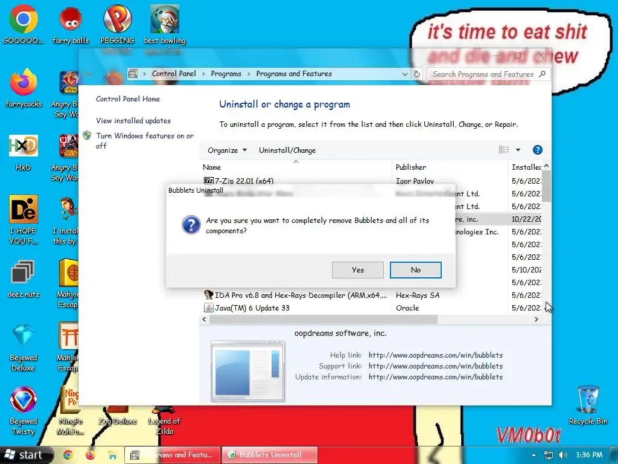This screenshot has height=464, width=618.
Task: Expand the Organize dropdown menu
Action: pos(227,150)
